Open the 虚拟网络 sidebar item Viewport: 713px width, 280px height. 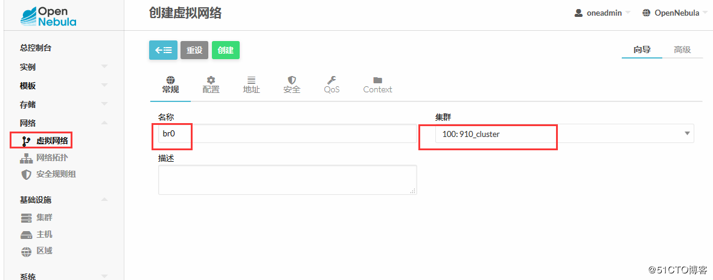pos(53,141)
